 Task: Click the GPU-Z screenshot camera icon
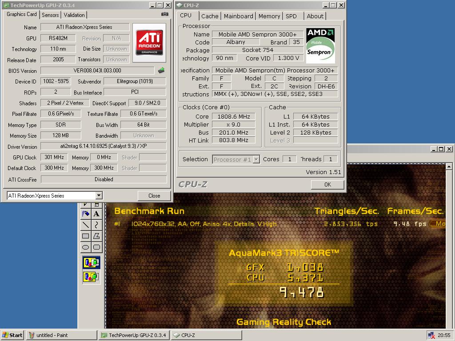coord(164,14)
